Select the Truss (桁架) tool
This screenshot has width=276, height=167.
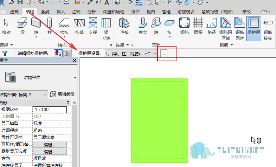(x=79, y=26)
